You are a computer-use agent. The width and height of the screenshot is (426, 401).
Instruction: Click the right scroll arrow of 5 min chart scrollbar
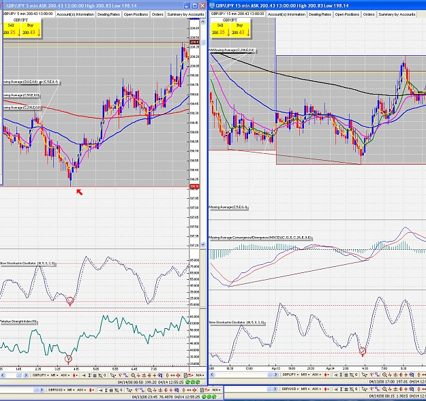tap(26, 375)
